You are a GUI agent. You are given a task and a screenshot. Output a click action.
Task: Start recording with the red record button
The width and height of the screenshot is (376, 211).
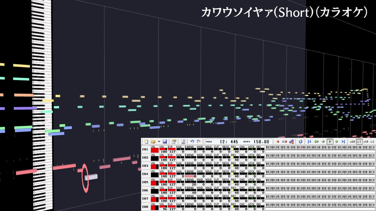click(278, 141)
